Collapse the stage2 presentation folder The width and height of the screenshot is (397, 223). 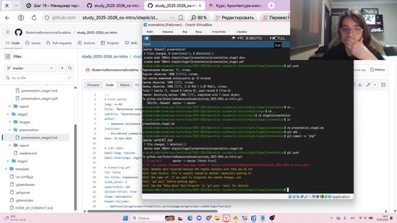click(10, 129)
